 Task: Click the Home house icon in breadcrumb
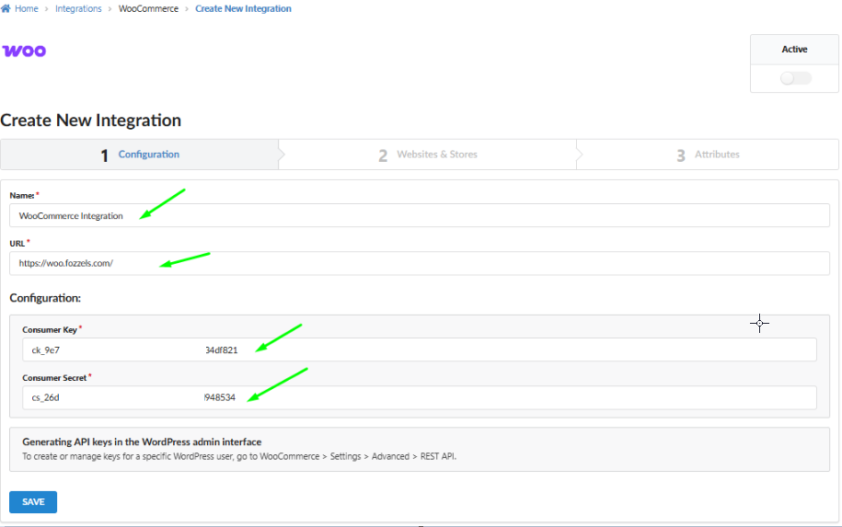pos(6,8)
